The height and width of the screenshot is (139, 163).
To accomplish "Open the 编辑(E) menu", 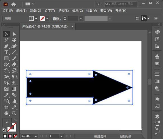I will point(21,11).
